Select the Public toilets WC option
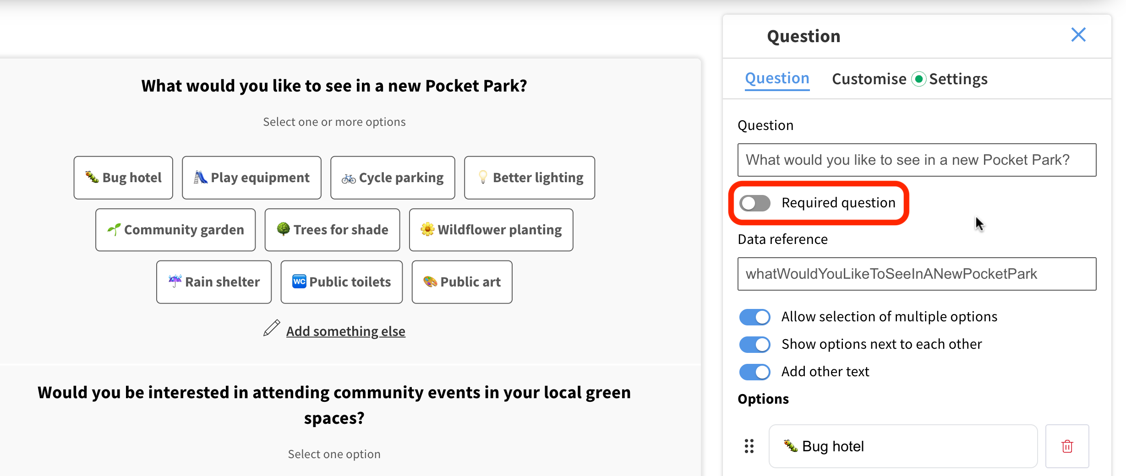The height and width of the screenshot is (476, 1126). click(341, 282)
